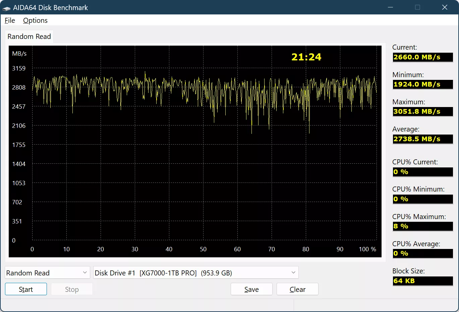
Task: Click the 3159 label on the graph axis
Action: click(19, 68)
